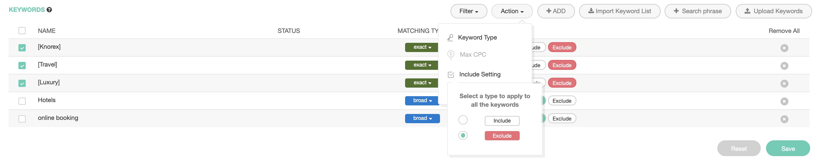The image size is (824, 166).
Task: Expand the broad match dropdown for online booking
Action: (x=422, y=119)
